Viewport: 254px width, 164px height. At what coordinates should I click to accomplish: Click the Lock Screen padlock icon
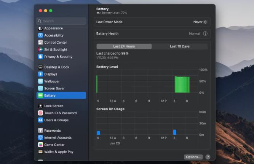tap(40, 106)
